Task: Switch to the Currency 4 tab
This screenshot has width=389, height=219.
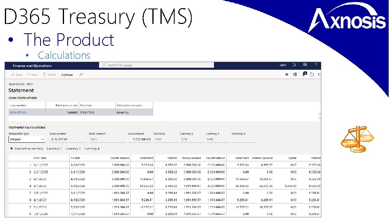Action: tap(92, 149)
